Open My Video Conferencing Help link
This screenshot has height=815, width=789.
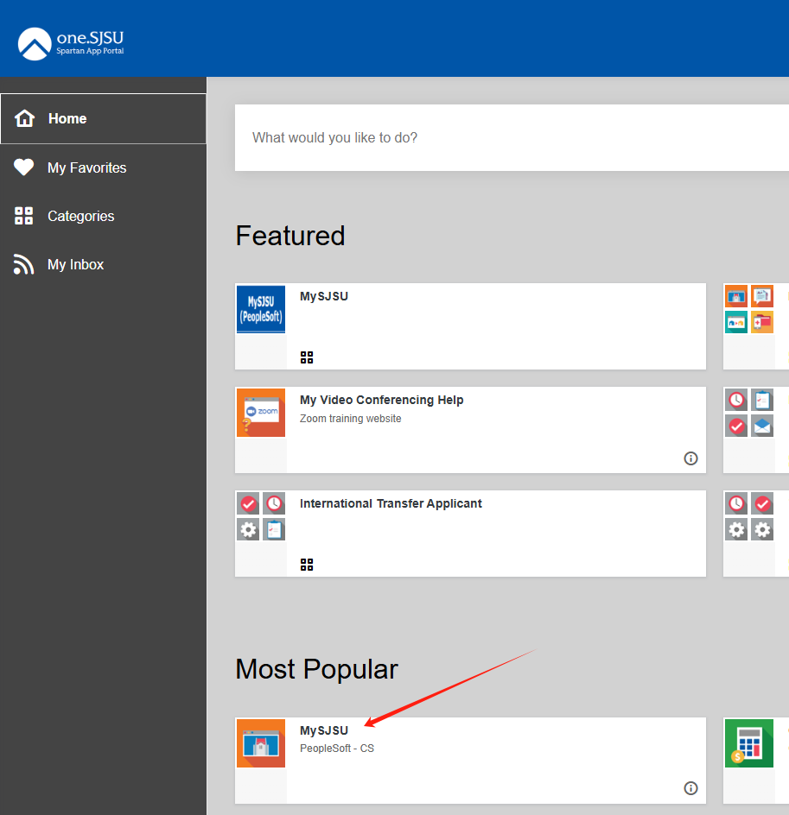click(381, 401)
